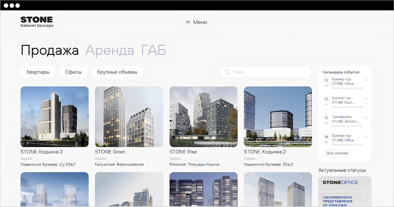Screen dimensions: 394x207
Task: Filter by Офисы
Action: pyautogui.click(x=73, y=72)
